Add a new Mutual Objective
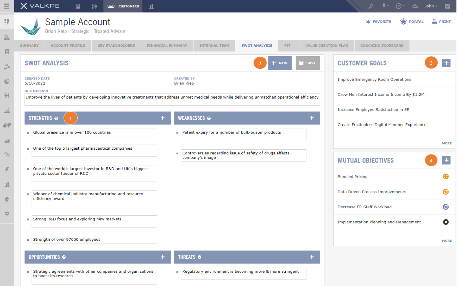Screen dimensions: 458x286 (446, 160)
